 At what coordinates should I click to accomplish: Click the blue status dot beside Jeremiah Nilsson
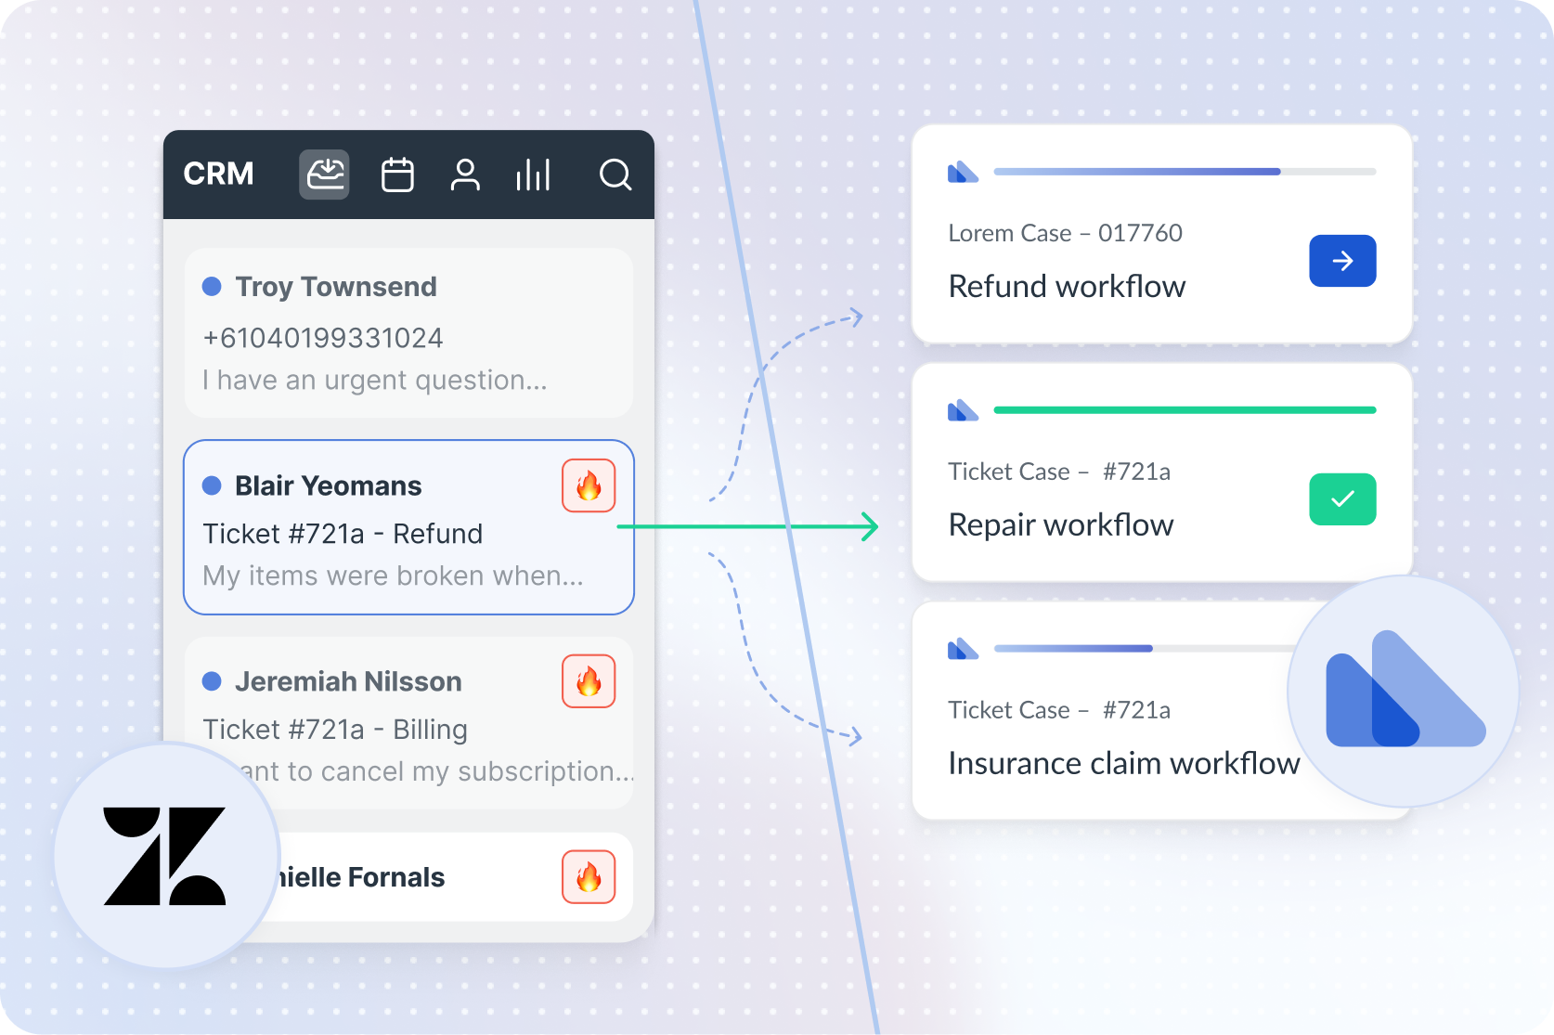tap(212, 681)
